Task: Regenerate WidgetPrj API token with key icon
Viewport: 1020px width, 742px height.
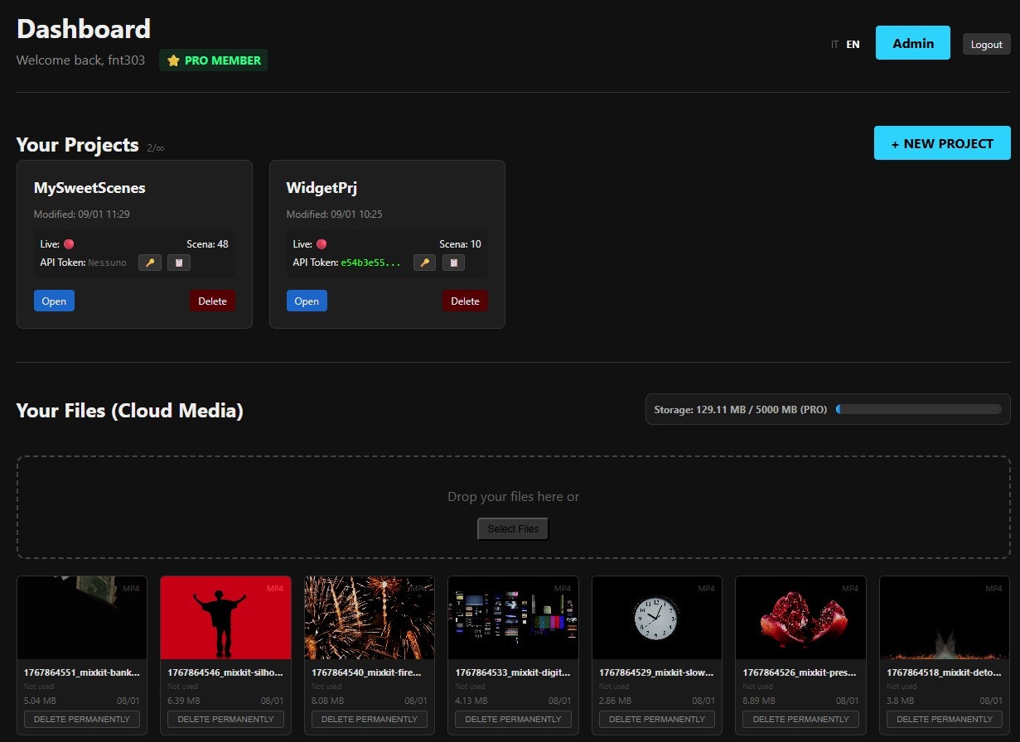Action: tap(424, 262)
